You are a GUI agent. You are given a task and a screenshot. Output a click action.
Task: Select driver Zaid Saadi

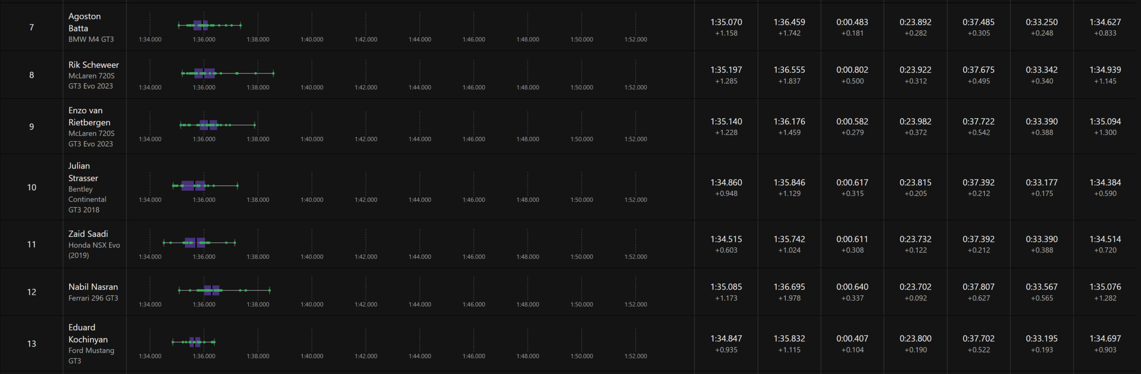point(88,234)
